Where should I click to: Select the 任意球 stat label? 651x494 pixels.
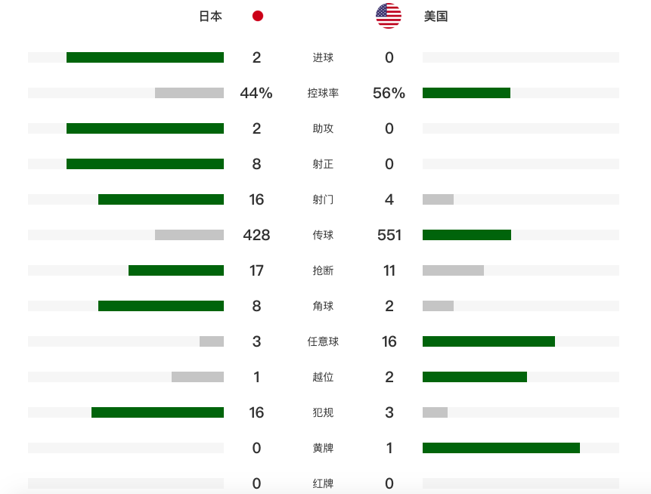coord(323,341)
